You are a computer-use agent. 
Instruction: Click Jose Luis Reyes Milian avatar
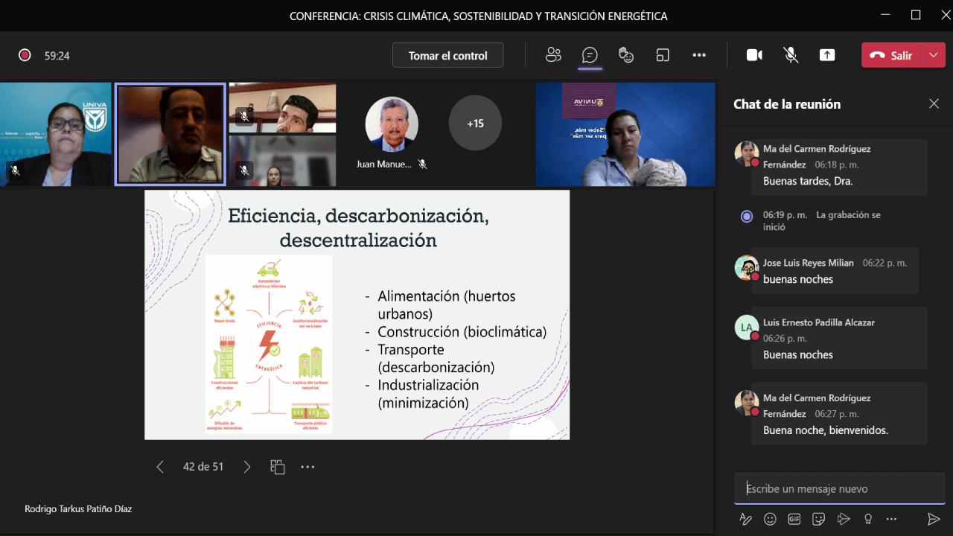747,267
